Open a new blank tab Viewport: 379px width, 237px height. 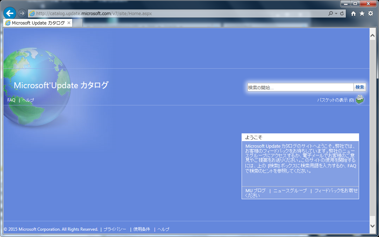[78, 23]
